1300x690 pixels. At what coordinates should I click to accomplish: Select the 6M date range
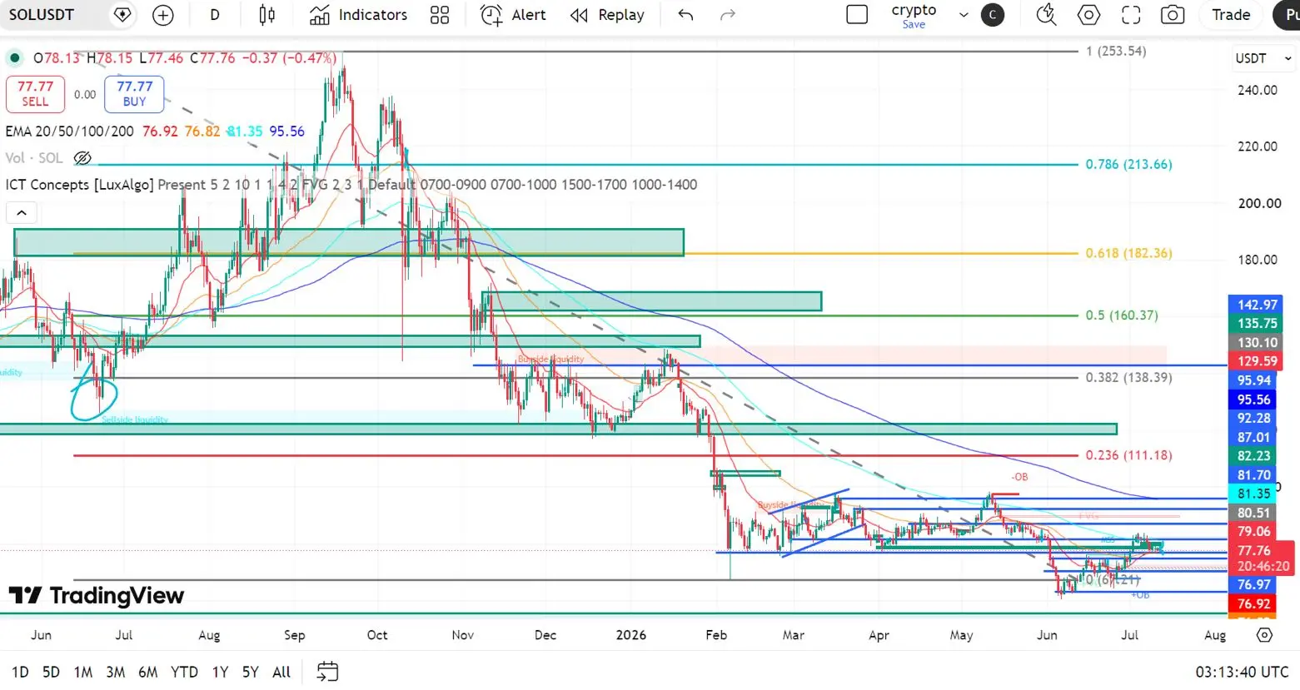pos(148,672)
